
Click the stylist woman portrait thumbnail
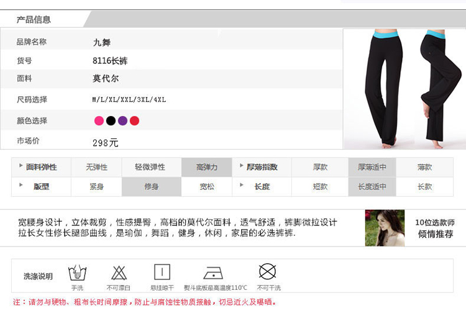pyautogui.click(x=385, y=228)
